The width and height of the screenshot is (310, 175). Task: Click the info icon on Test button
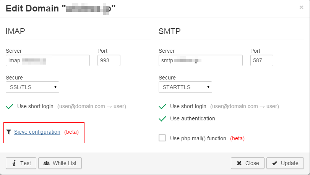pyautogui.click(x=14, y=163)
